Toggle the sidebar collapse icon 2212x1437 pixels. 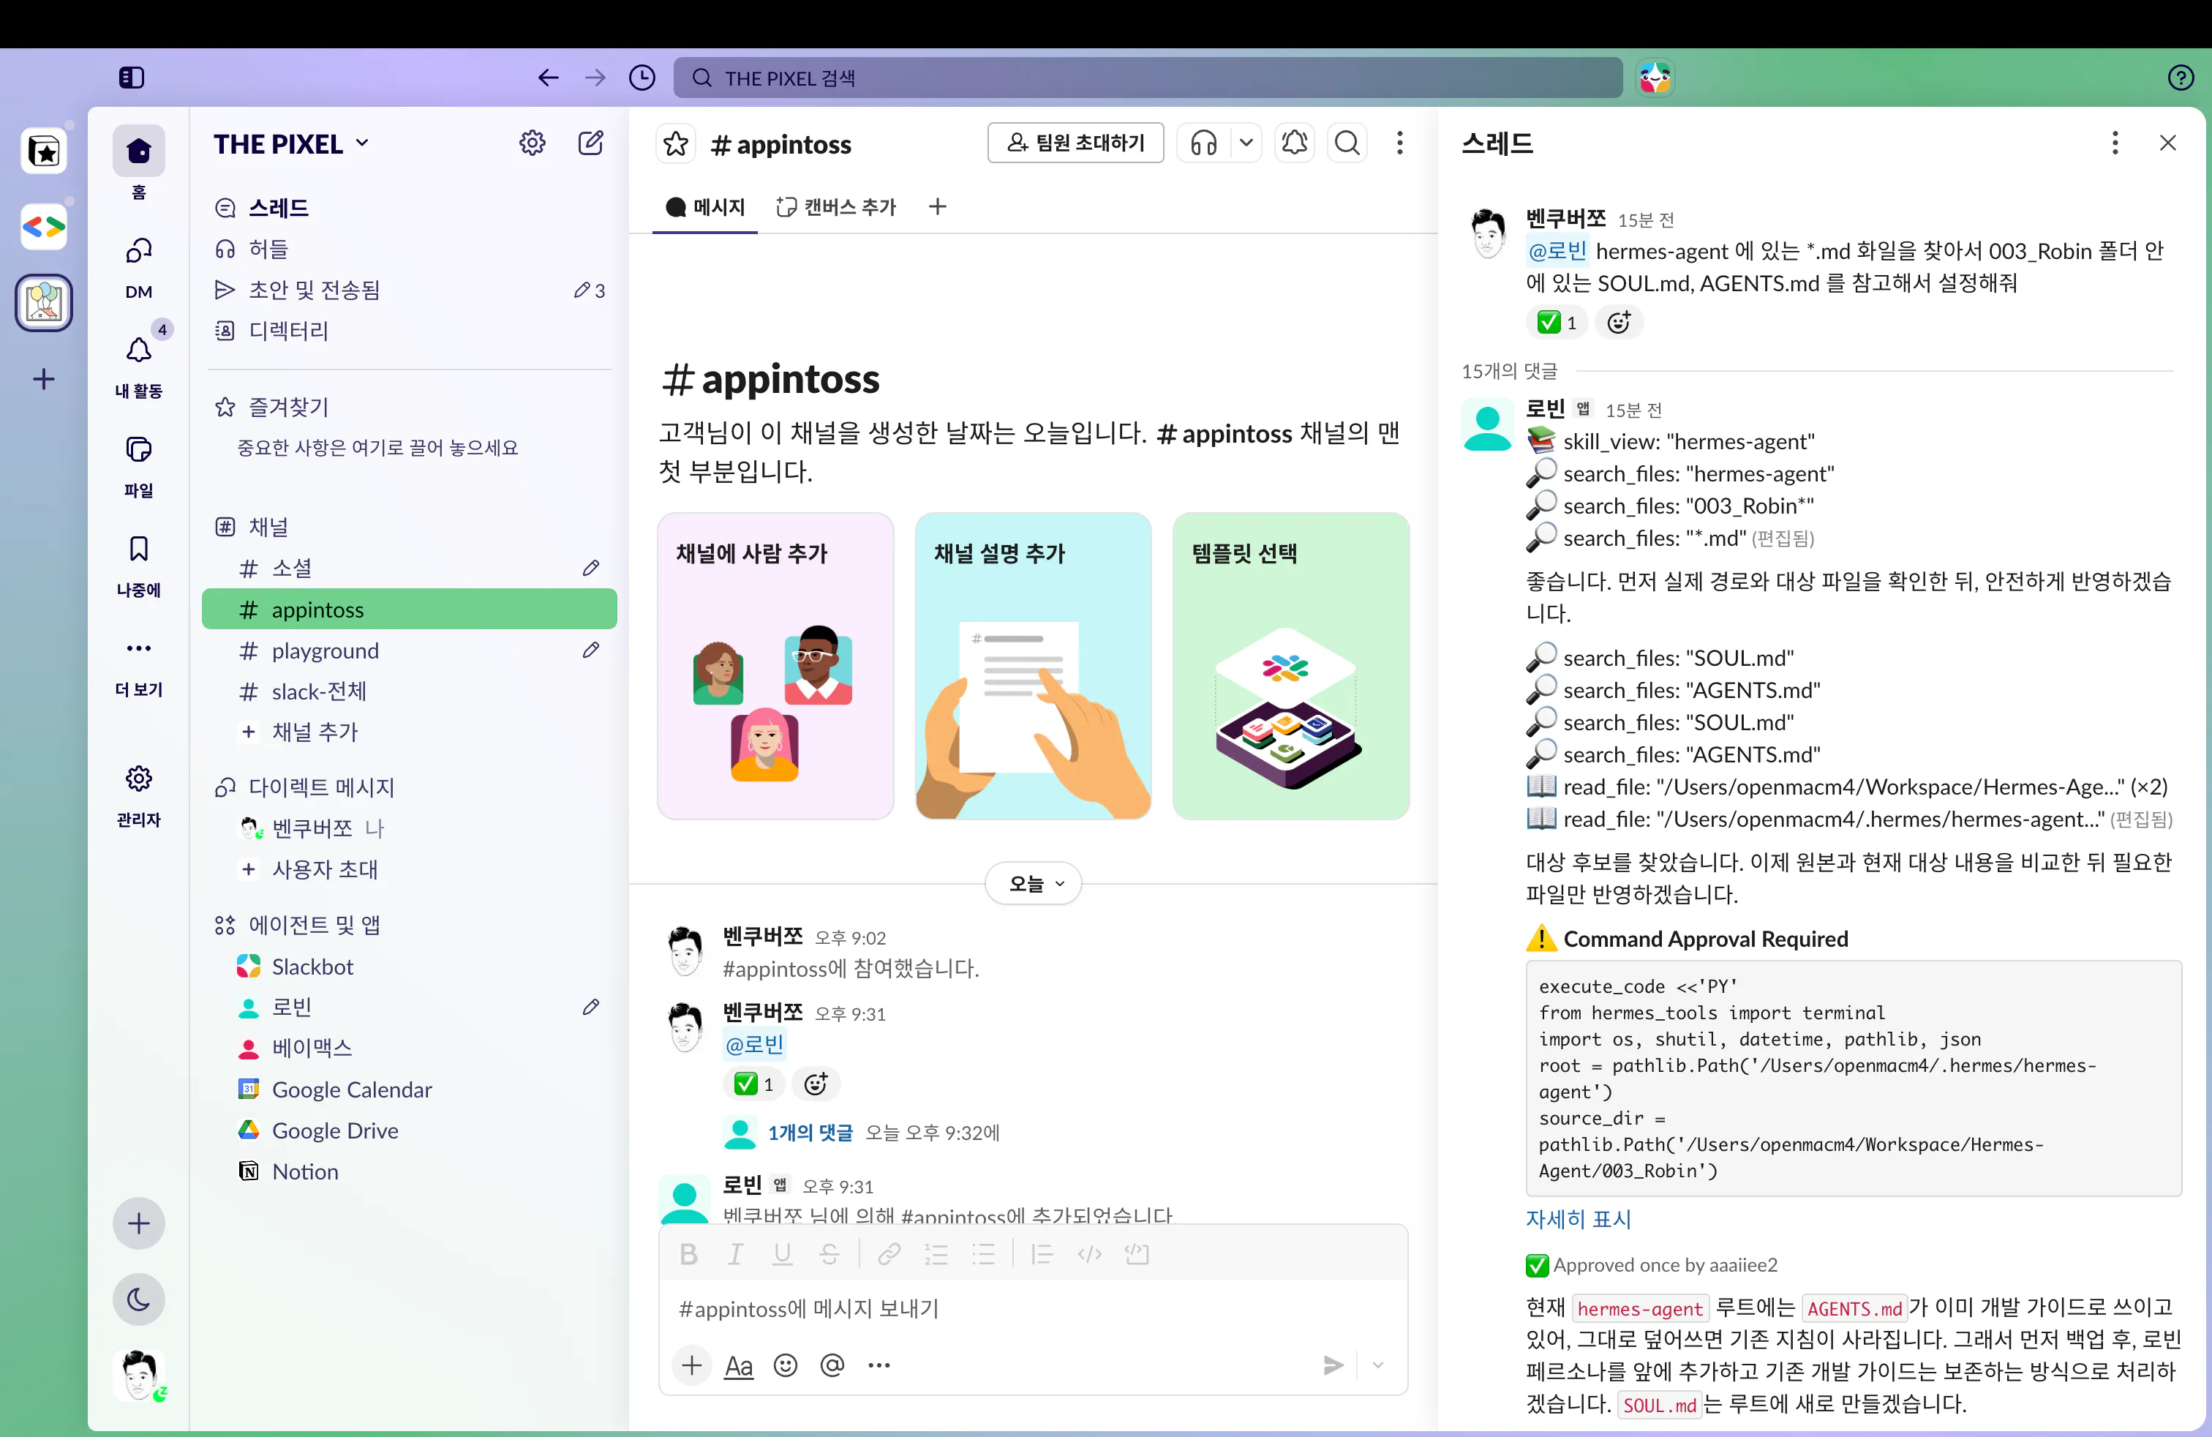[x=132, y=78]
